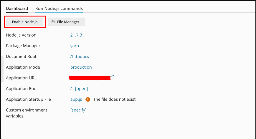Click the sidebar collapse arrow on left edge
The height and width of the screenshot is (139, 256).
(1, 69)
